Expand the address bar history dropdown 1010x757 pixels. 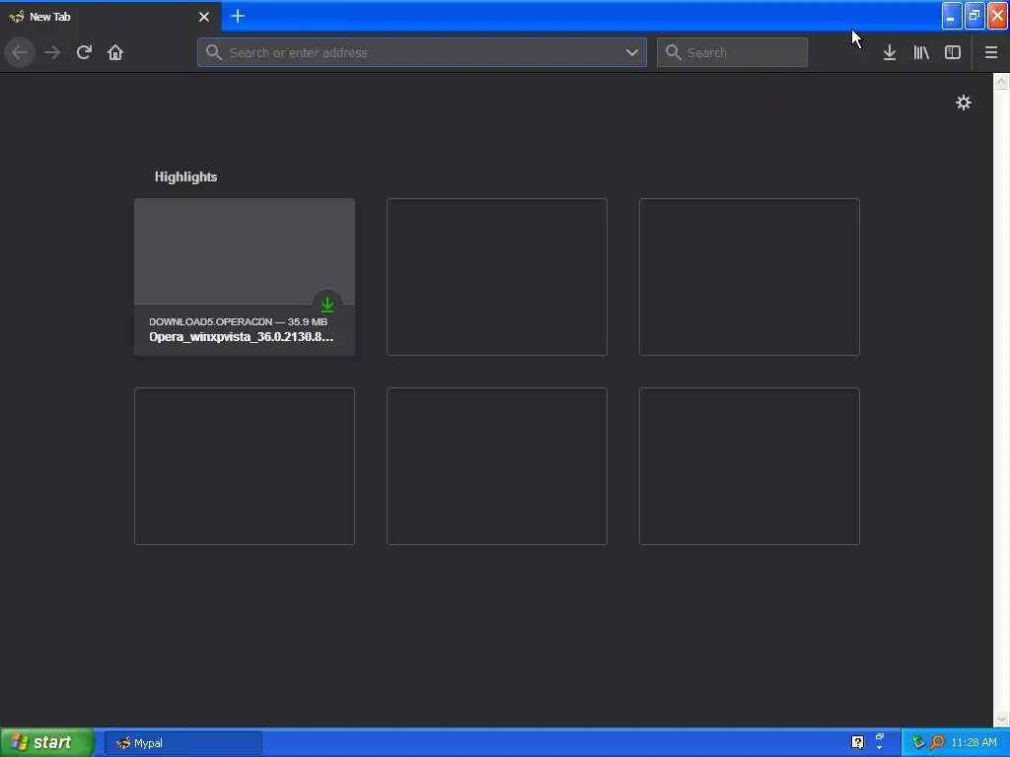[632, 52]
